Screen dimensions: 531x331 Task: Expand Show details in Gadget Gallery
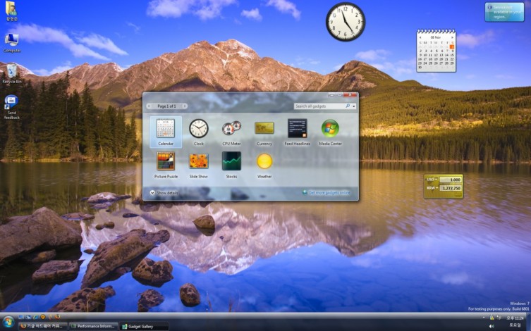tap(164, 192)
